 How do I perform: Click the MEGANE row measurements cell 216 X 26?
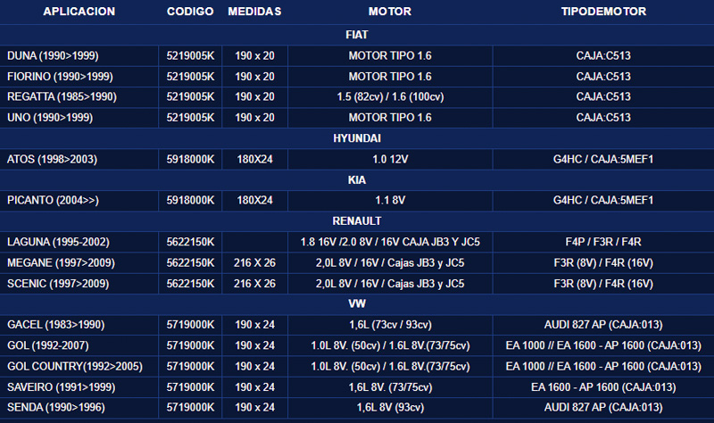click(254, 261)
